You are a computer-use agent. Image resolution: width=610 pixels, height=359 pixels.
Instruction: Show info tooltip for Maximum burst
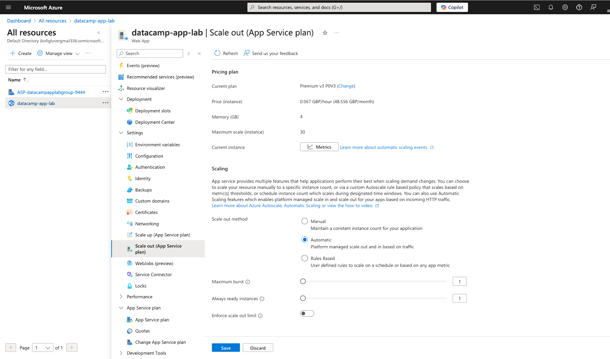[x=247, y=282]
